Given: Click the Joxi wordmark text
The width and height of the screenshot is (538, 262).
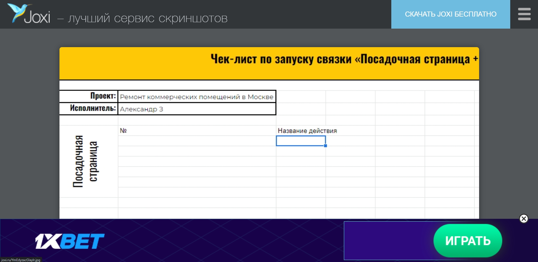Looking at the screenshot, I should point(37,17).
